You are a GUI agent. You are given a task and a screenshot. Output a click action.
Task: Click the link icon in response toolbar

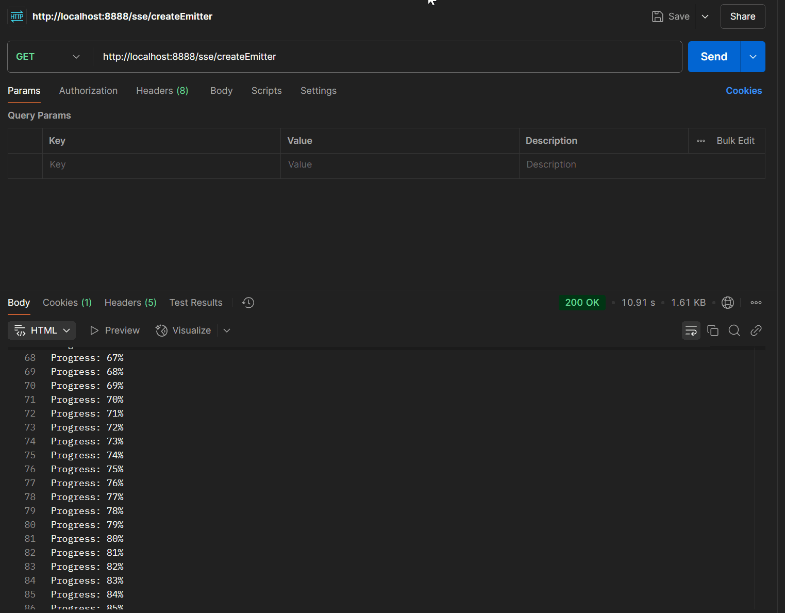coord(756,330)
